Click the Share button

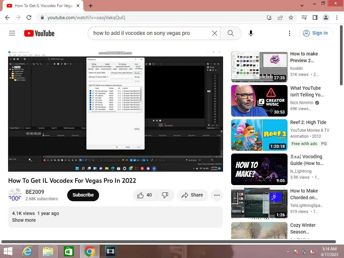[192, 195]
